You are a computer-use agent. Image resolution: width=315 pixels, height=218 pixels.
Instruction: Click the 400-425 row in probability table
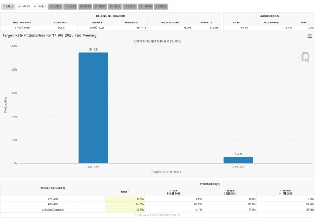click(x=157, y=204)
